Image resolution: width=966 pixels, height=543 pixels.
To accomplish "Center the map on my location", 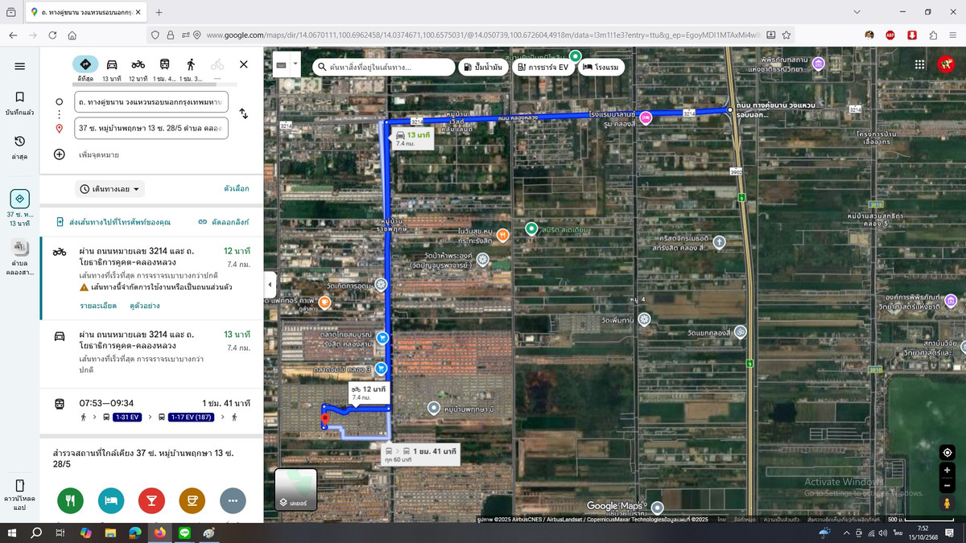I will coord(947,452).
